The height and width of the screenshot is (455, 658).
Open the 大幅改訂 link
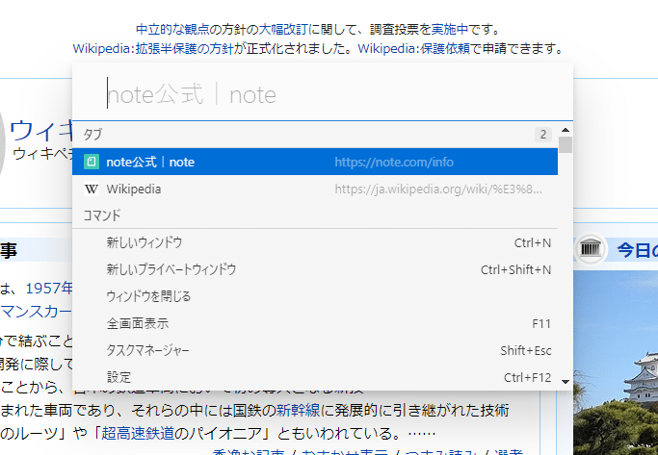tap(283, 29)
